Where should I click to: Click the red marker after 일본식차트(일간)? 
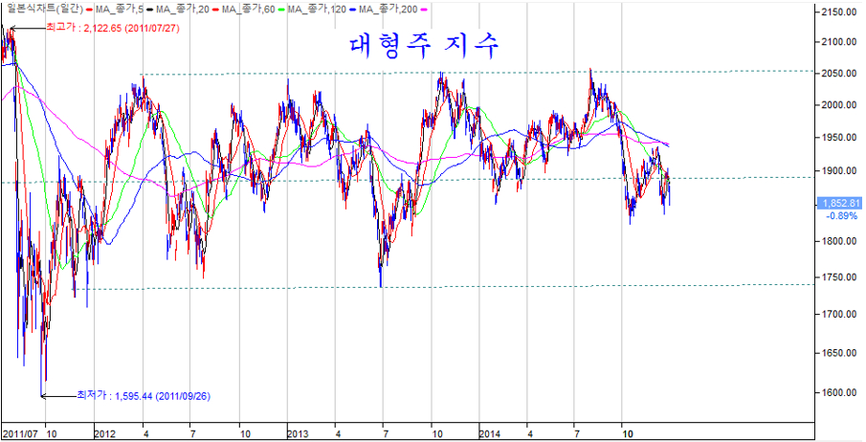coord(88,10)
